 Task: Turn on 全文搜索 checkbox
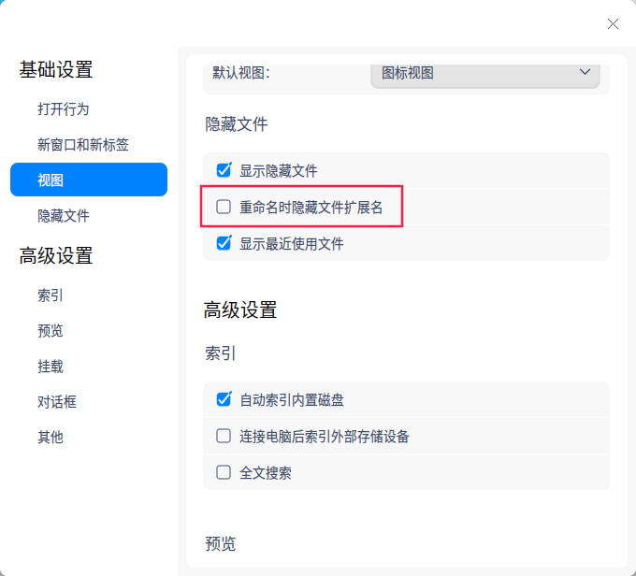pos(224,472)
